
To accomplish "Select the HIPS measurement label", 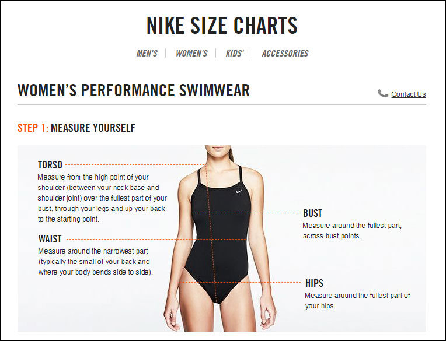I will tap(314, 283).
